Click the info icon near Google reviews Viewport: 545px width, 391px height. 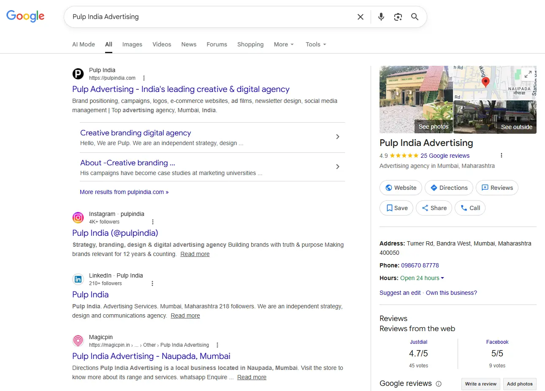[x=439, y=384]
